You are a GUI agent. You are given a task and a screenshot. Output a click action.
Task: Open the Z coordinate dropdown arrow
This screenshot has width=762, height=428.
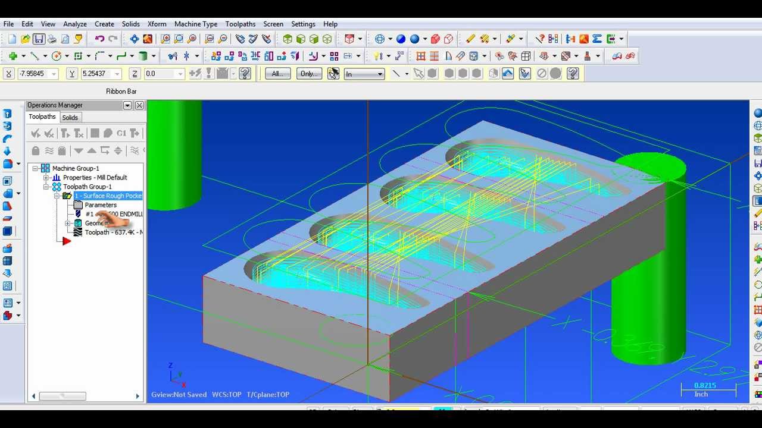coord(180,74)
